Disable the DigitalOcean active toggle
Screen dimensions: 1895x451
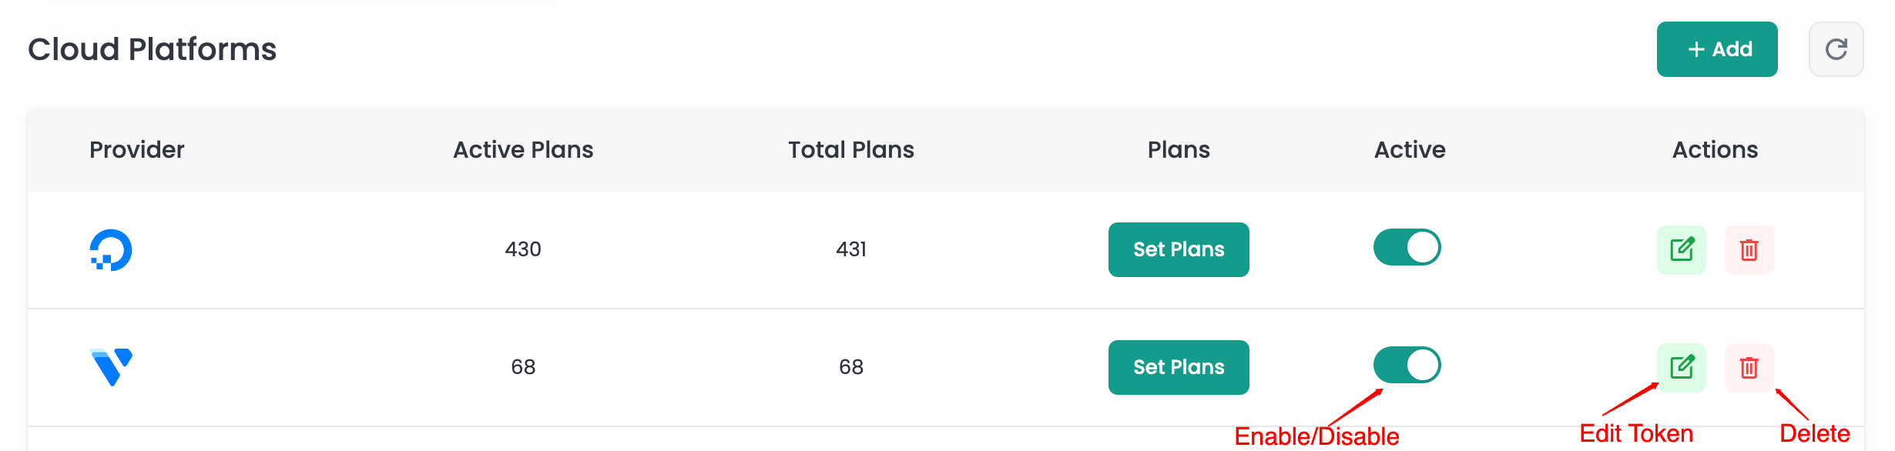(1407, 248)
